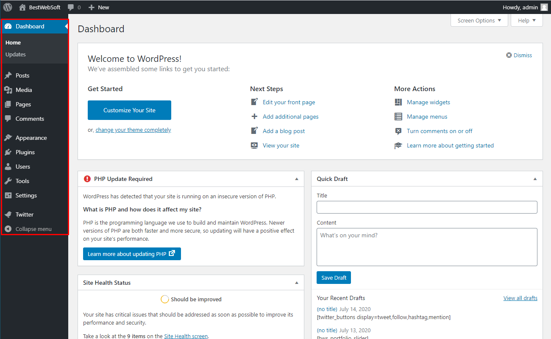Click the Twitter bird icon in sidebar

click(x=8, y=214)
